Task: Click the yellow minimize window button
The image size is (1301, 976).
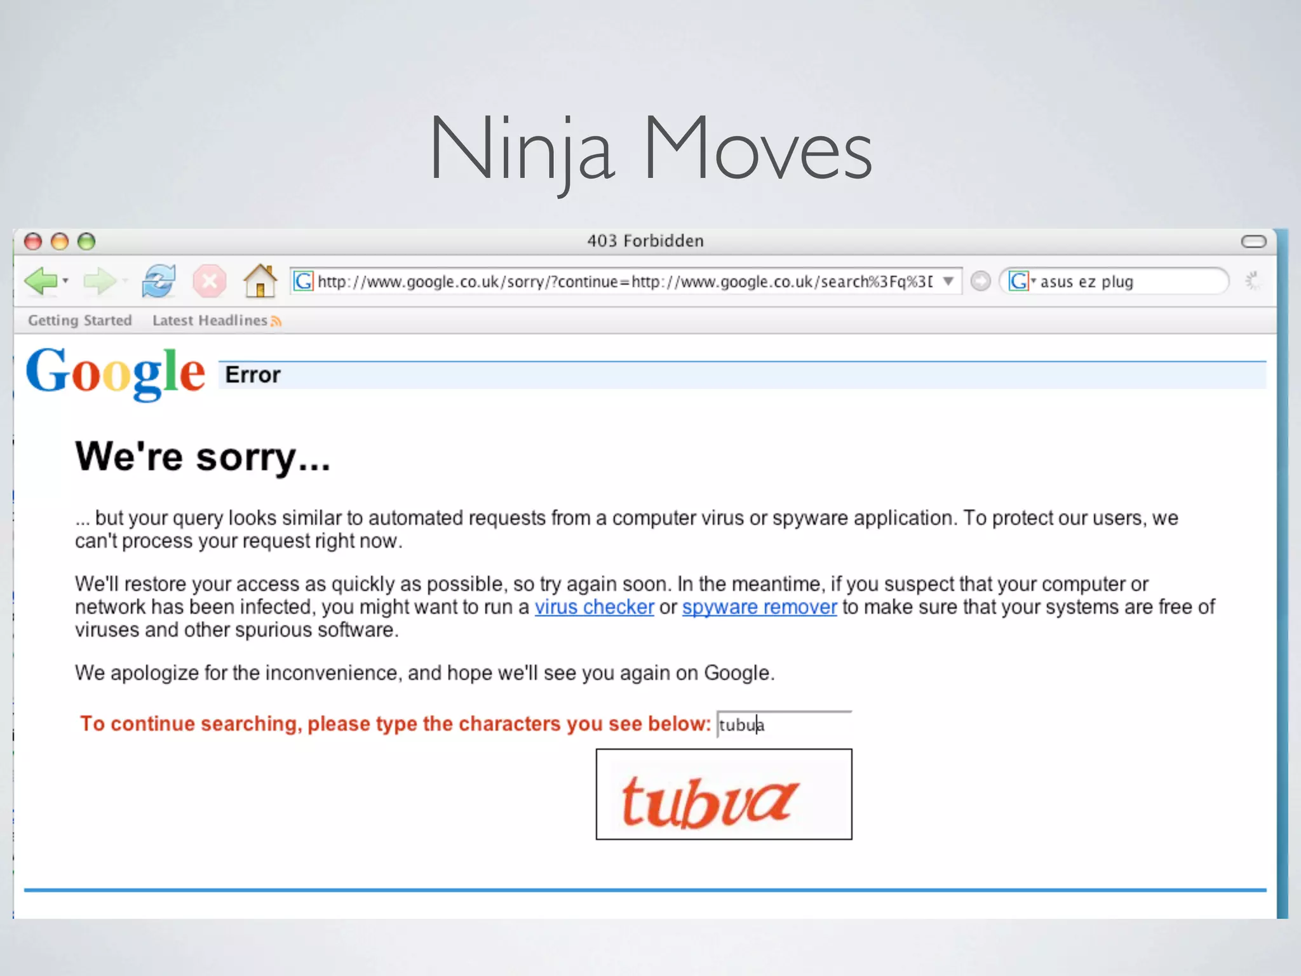Action: (60, 241)
